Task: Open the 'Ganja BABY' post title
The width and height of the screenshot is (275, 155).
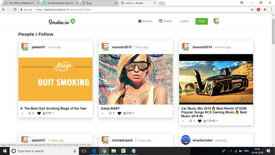Action: tap(110, 108)
